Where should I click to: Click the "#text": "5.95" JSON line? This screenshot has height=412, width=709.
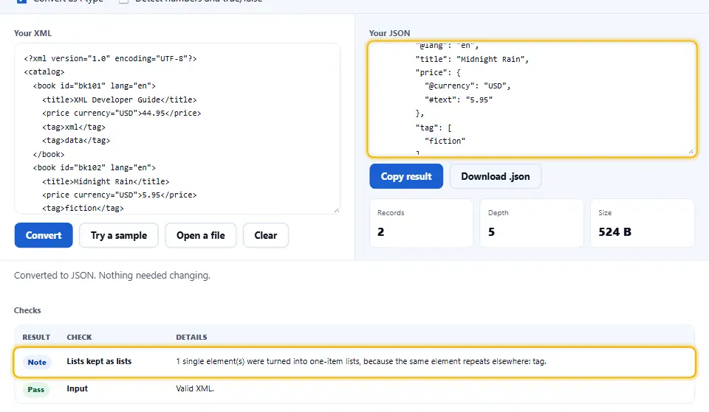(459, 99)
